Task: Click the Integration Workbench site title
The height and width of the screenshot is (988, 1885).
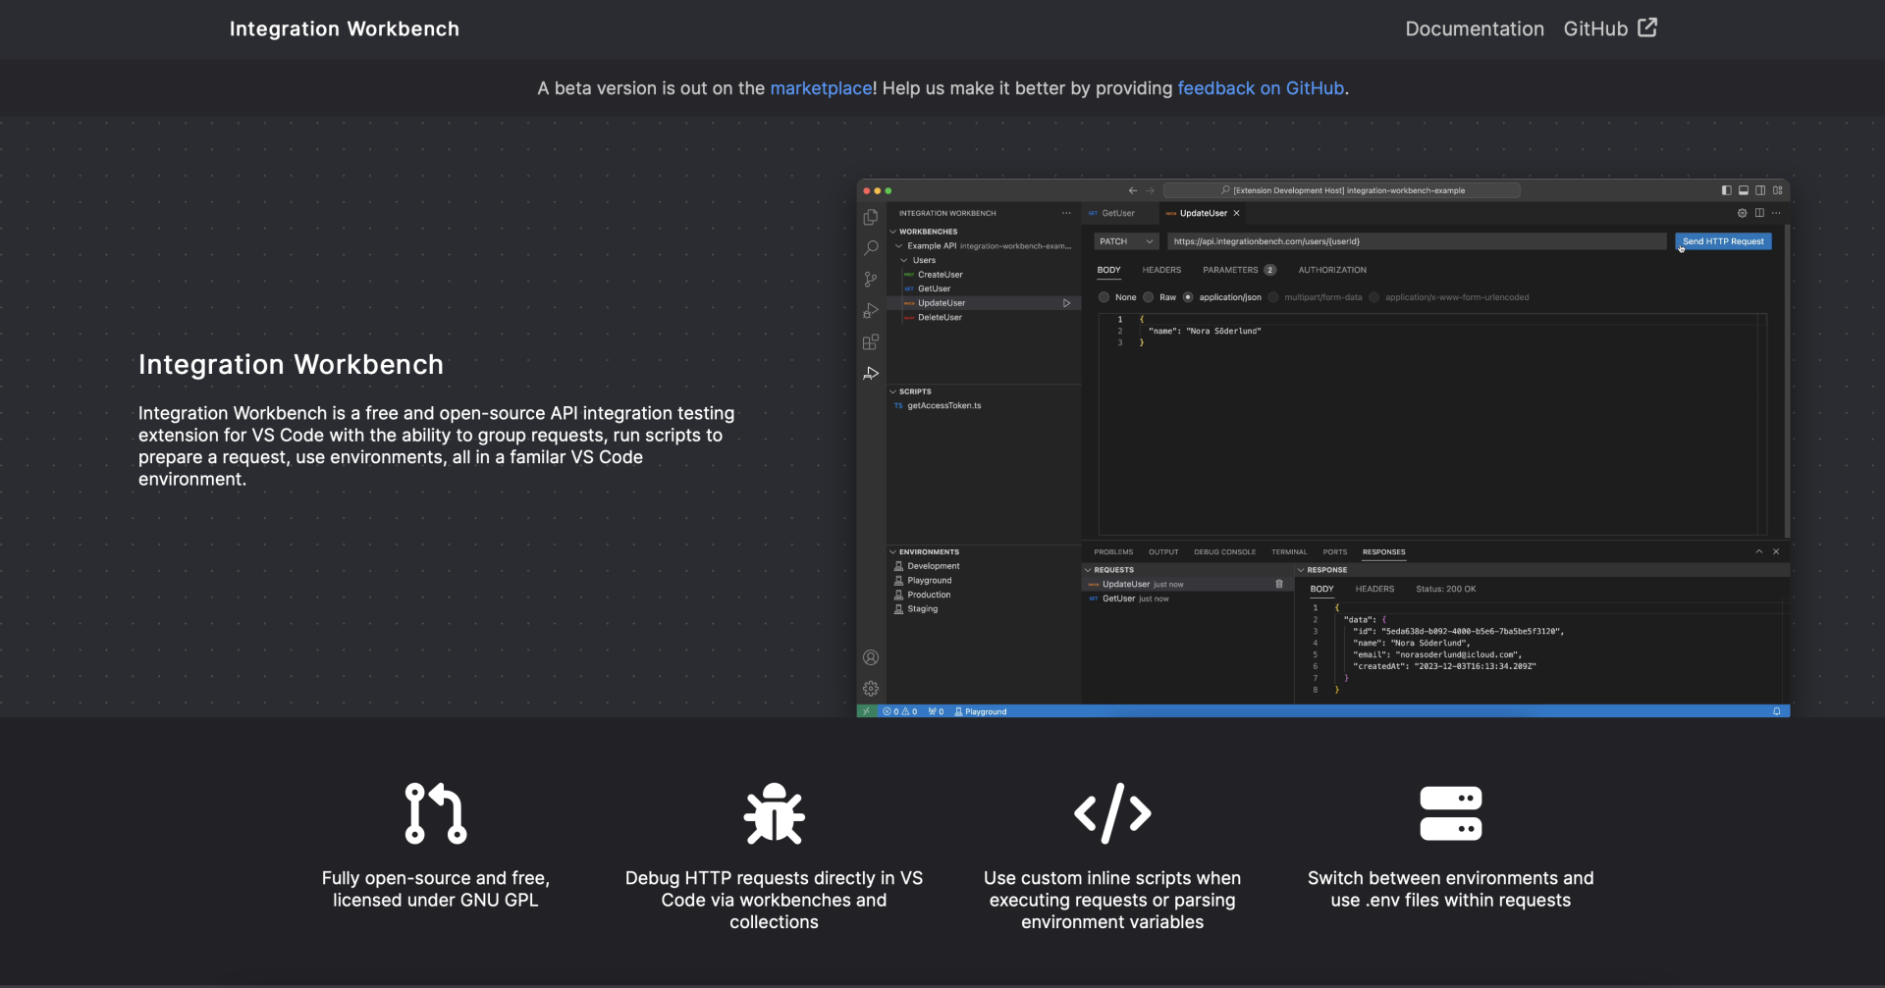Action: pos(345,29)
